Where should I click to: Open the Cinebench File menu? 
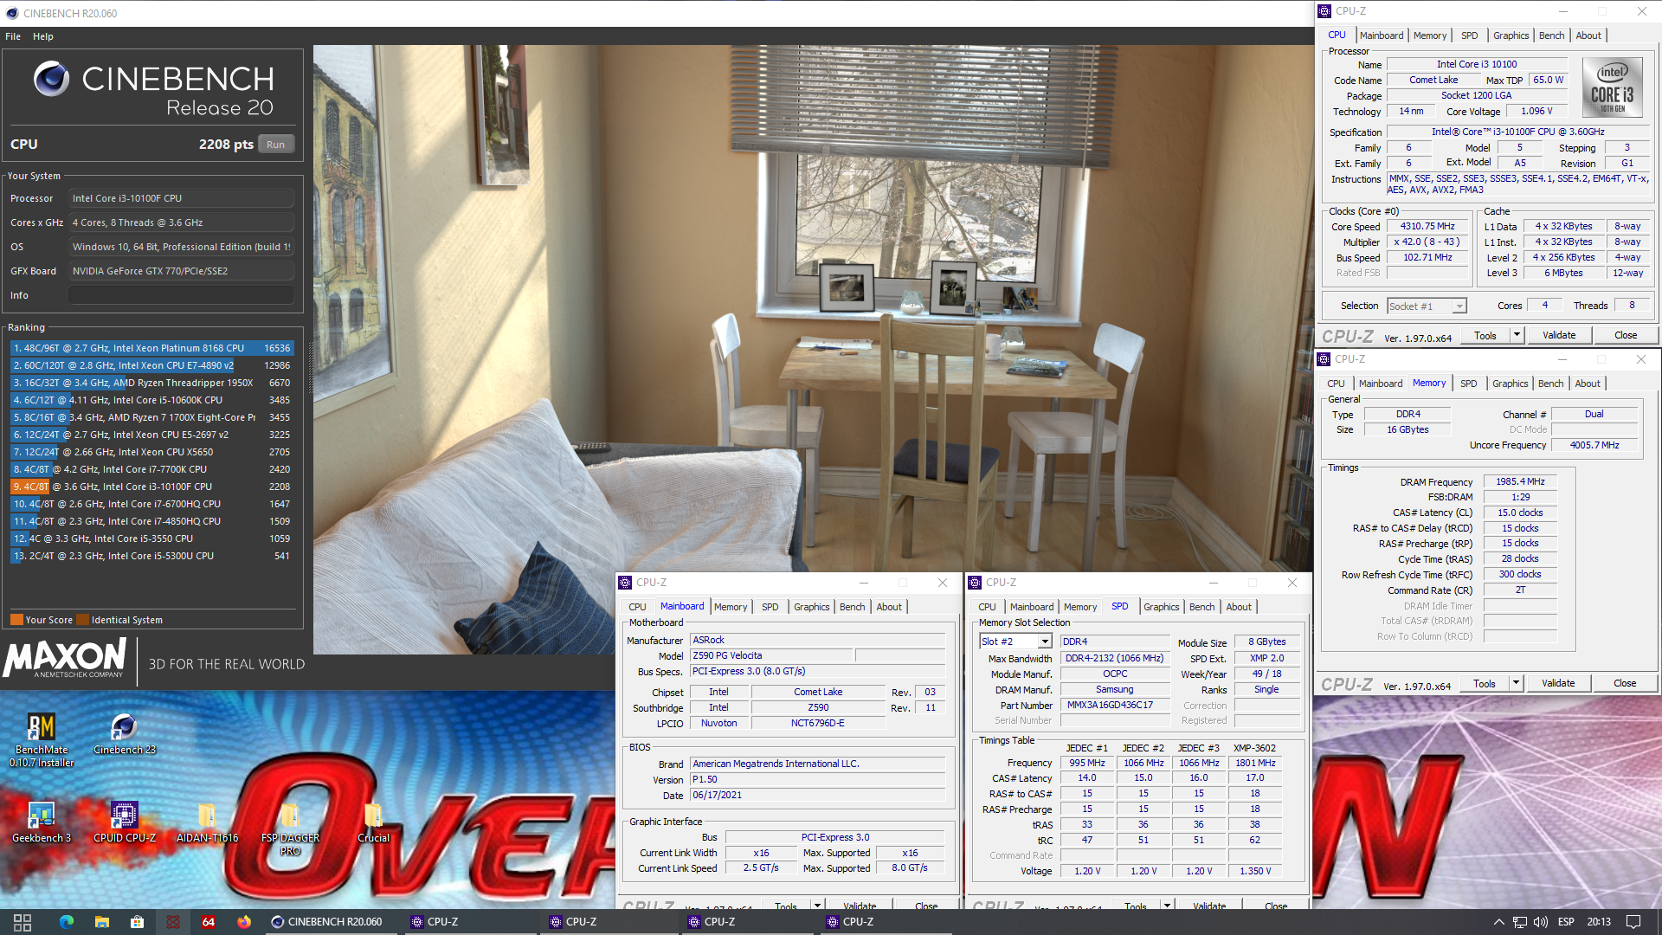pos(13,36)
